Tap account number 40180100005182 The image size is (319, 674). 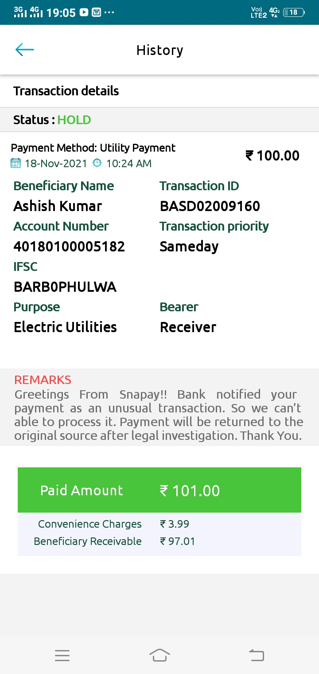[x=69, y=247]
